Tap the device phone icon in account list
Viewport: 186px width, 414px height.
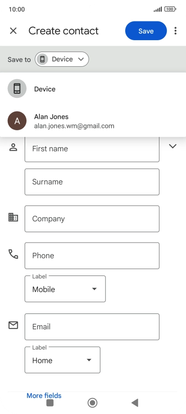(x=17, y=89)
